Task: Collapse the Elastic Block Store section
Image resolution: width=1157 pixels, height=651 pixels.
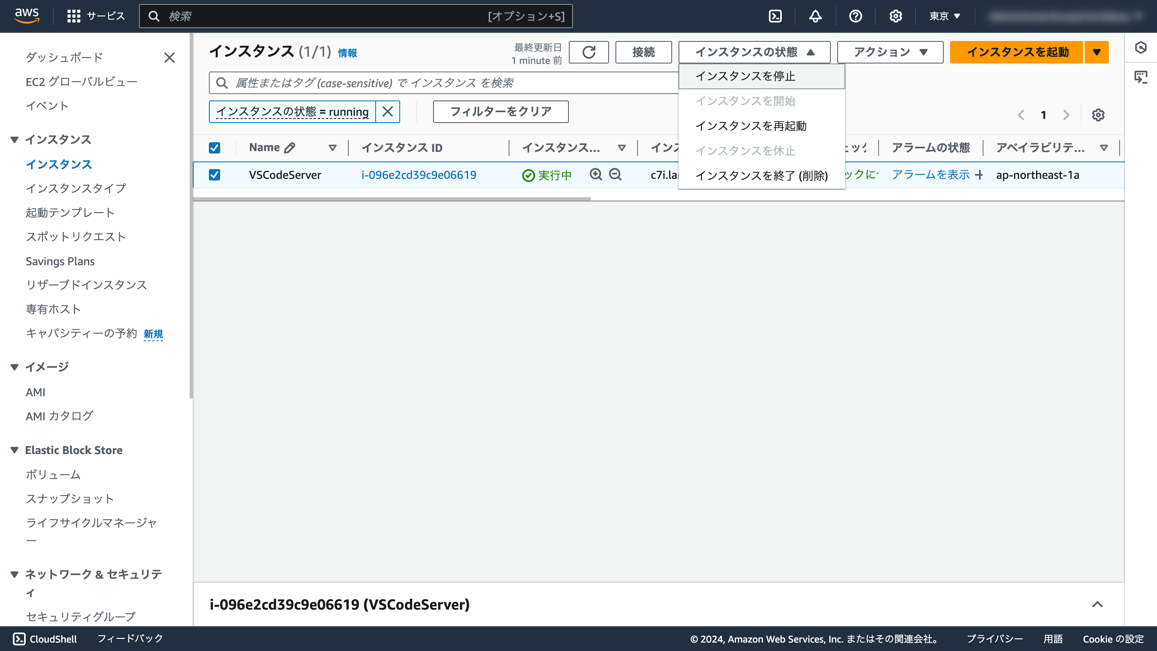Action: pyautogui.click(x=14, y=450)
